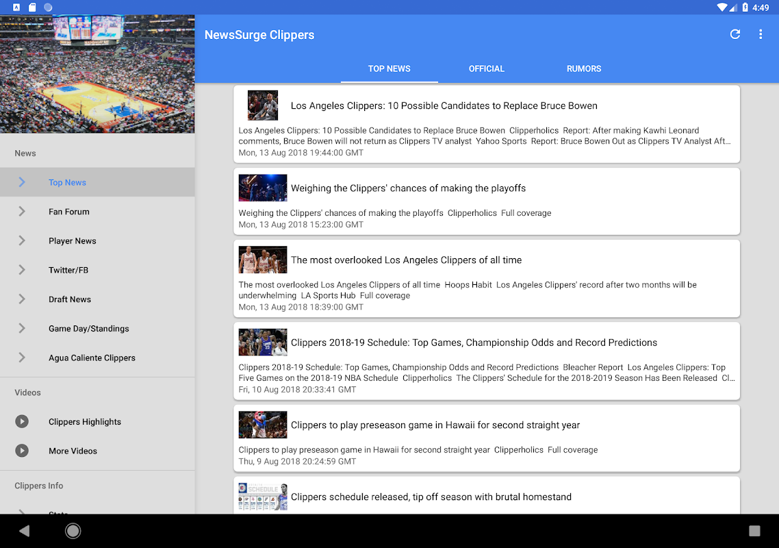Click the chevron beside Game Day/Standings
The height and width of the screenshot is (548, 779).
[x=22, y=328]
